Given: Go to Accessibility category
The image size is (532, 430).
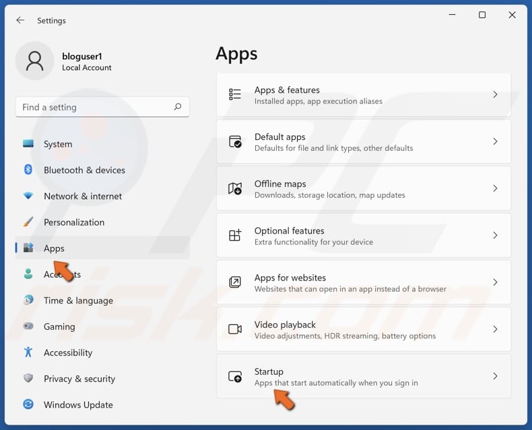Looking at the screenshot, I should [x=102, y=353].
